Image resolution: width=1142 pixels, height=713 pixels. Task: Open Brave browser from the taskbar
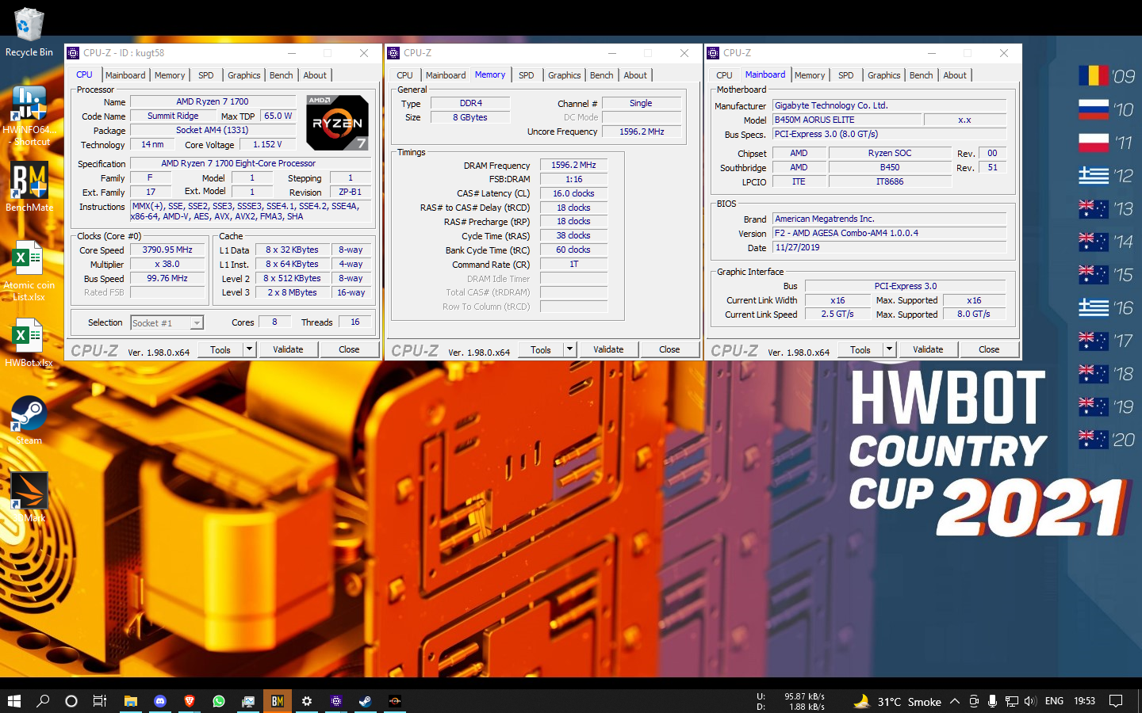[190, 701]
